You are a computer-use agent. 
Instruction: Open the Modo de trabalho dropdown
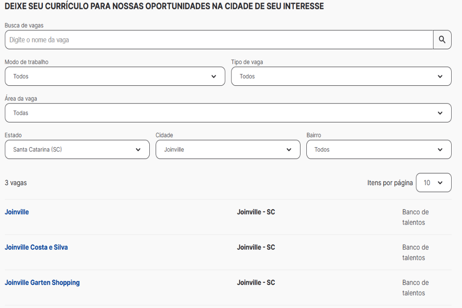point(115,76)
